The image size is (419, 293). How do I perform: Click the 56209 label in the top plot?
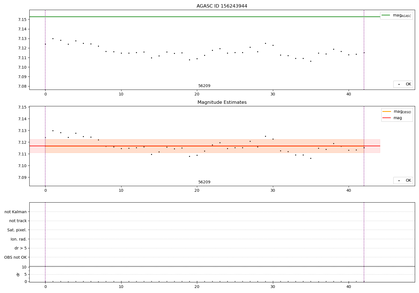pyautogui.click(x=204, y=86)
